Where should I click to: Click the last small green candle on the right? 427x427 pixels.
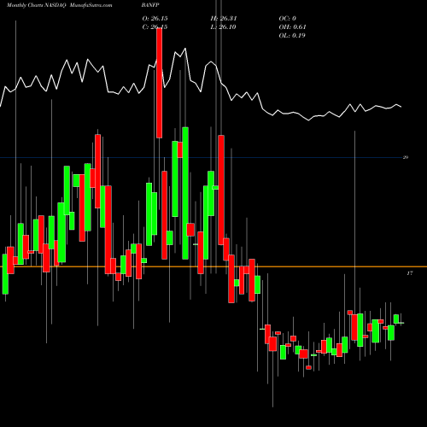[x=396, y=319]
